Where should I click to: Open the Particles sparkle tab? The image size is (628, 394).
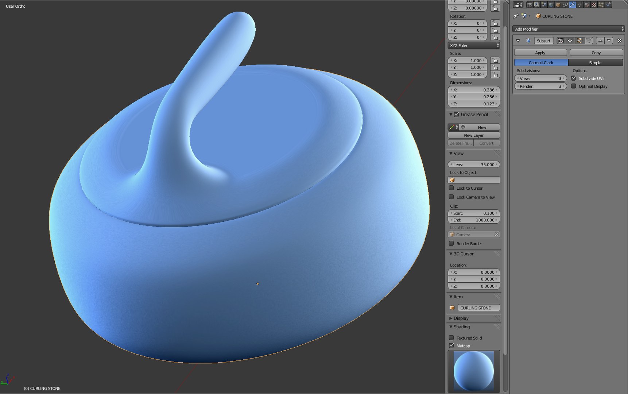(x=601, y=5)
